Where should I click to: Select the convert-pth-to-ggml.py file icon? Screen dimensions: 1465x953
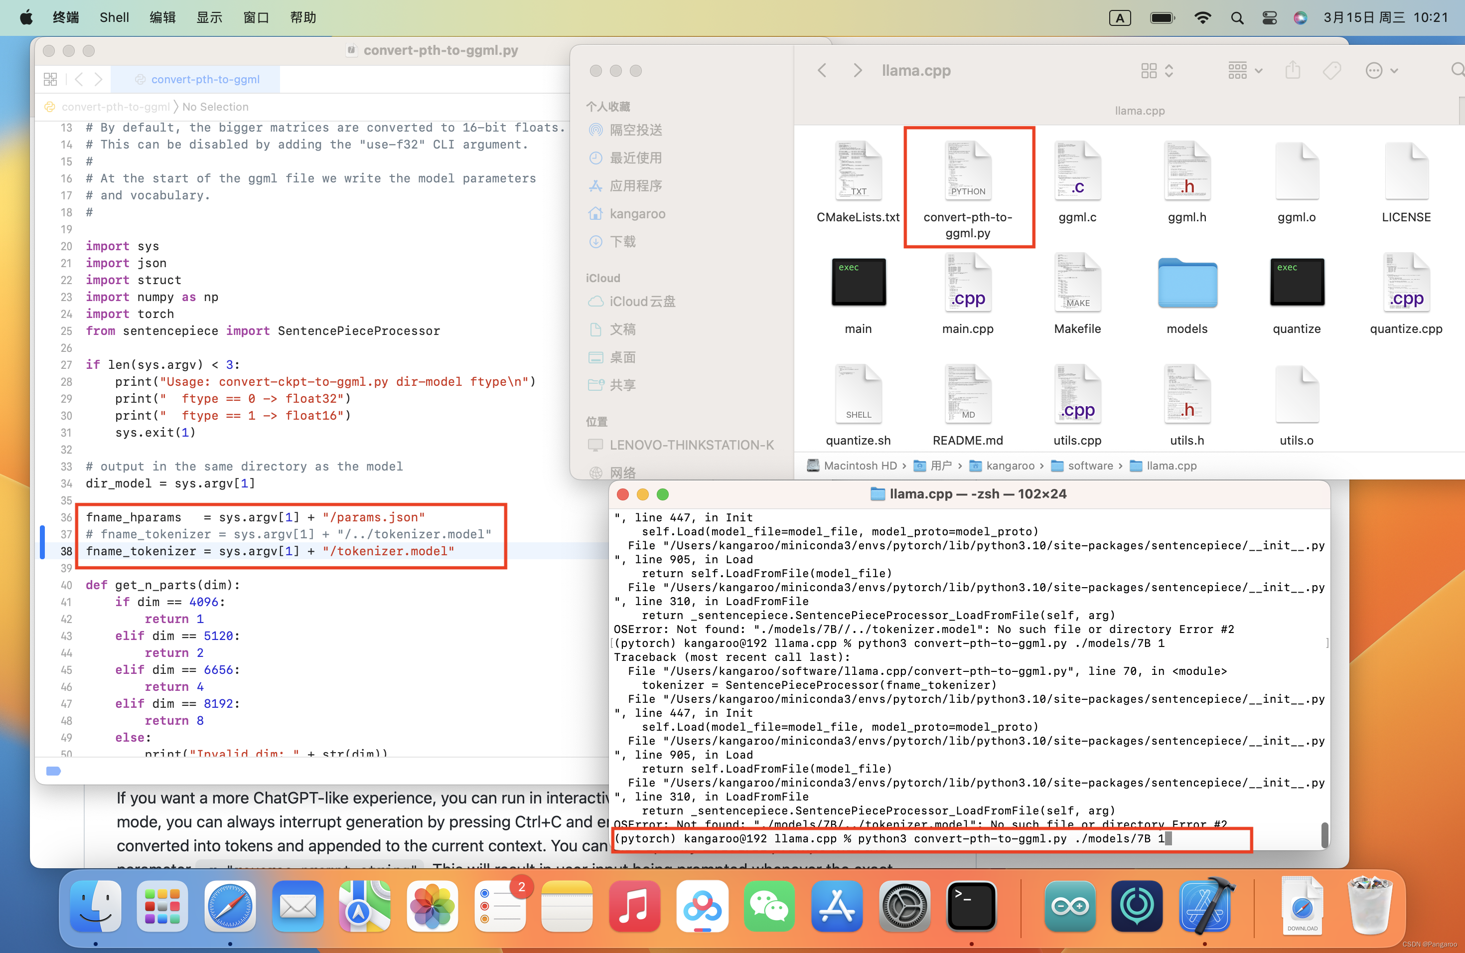968,170
